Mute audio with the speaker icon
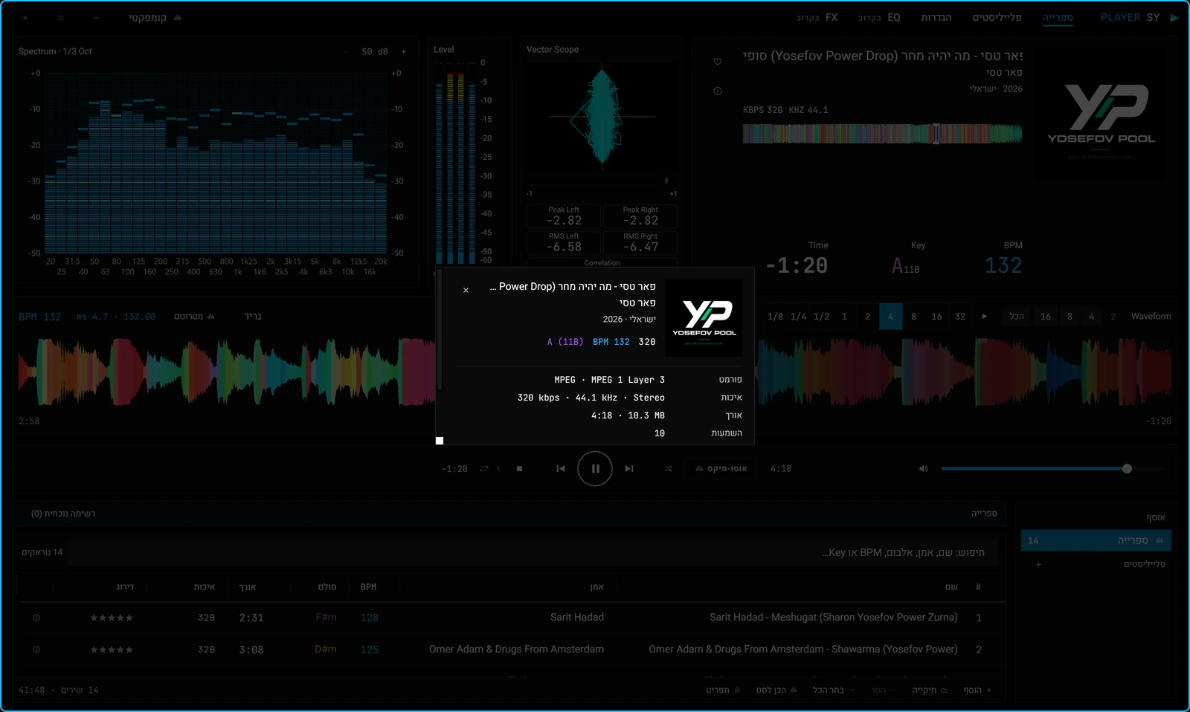The height and width of the screenshot is (712, 1190). pos(924,468)
